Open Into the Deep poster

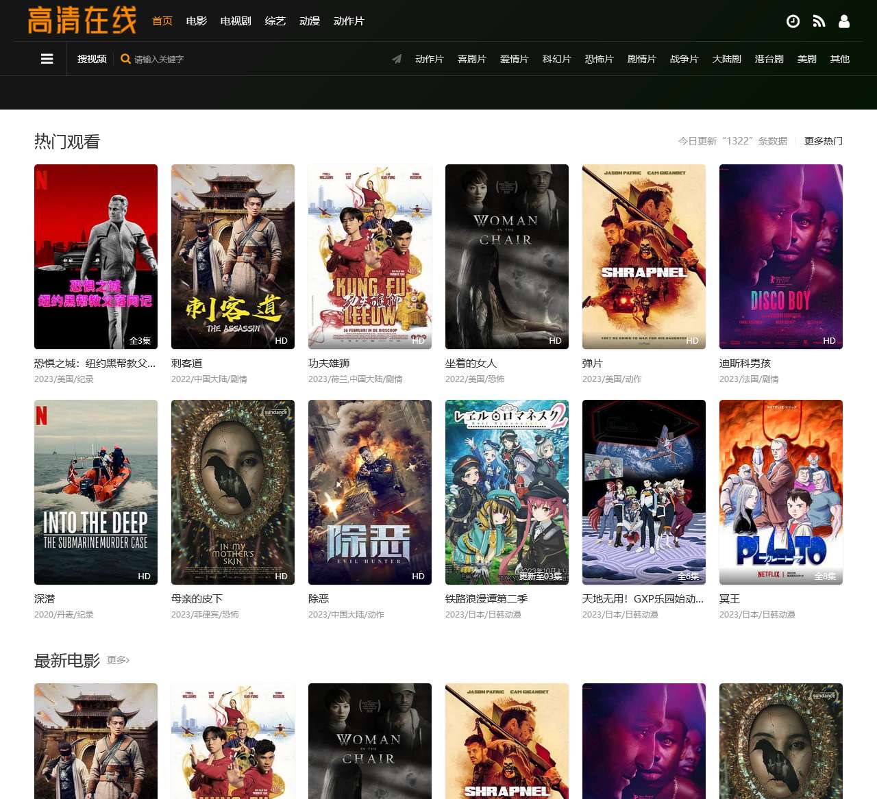coord(96,492)
